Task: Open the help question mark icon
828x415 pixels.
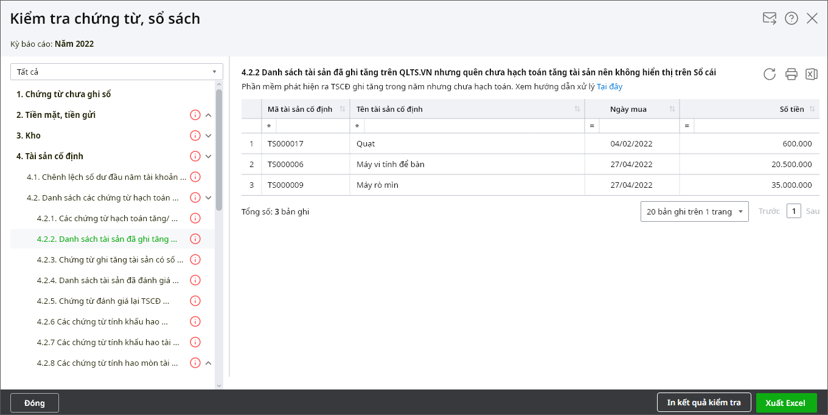Action: tap(791, 18)
